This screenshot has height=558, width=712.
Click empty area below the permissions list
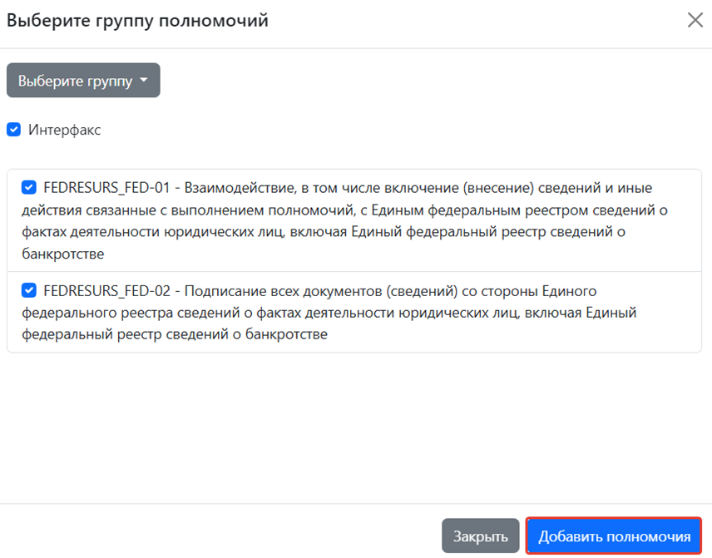tap(355, 424)
